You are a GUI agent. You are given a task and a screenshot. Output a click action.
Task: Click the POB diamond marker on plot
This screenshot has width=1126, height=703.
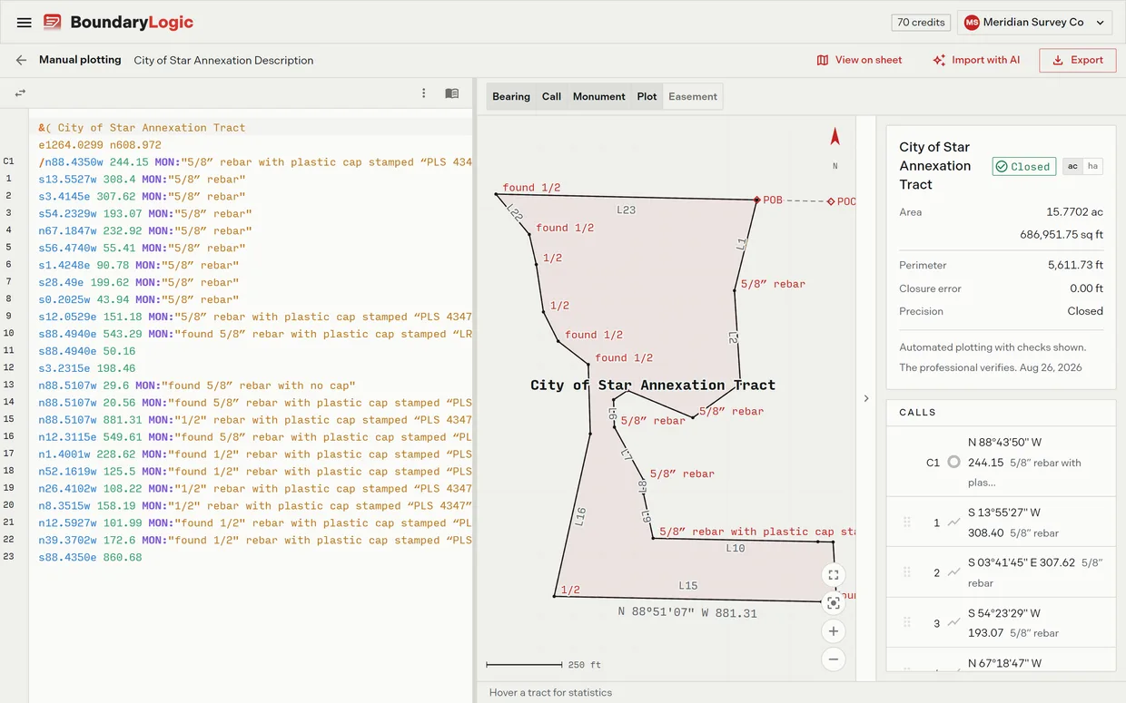click(x=756, y=200)
